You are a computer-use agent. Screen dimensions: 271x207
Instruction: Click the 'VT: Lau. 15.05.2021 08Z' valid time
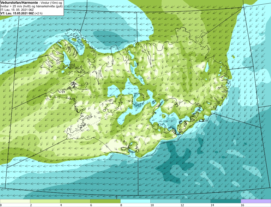(17, 13)
